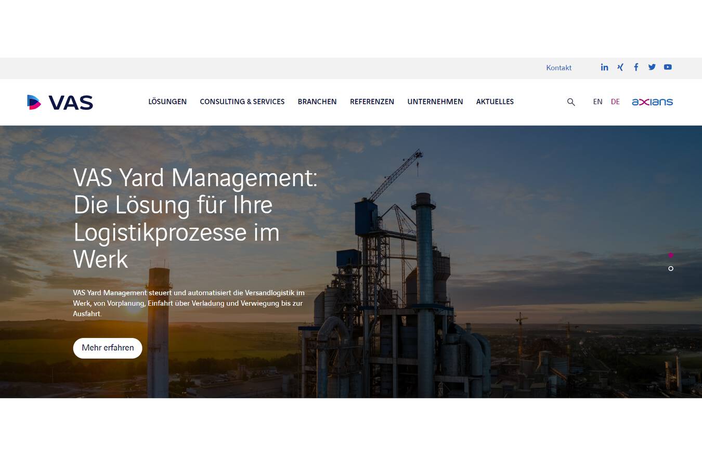
Task: Click the search magnifier icon
Action: 571,102
